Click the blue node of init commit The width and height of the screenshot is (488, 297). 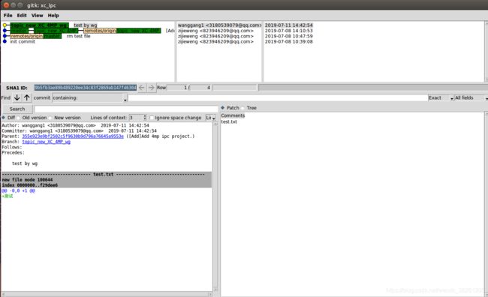click(x=5, y=41)
